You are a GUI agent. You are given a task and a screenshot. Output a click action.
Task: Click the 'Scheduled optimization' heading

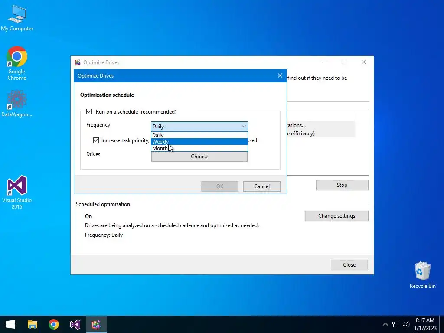coord(103,204)
